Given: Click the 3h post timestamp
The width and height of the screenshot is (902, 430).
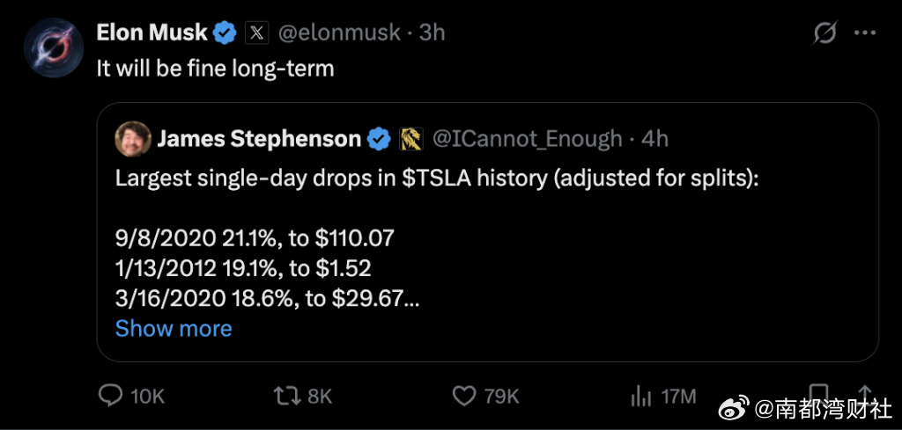Looking at the screenshot, I should coord(432,33).
